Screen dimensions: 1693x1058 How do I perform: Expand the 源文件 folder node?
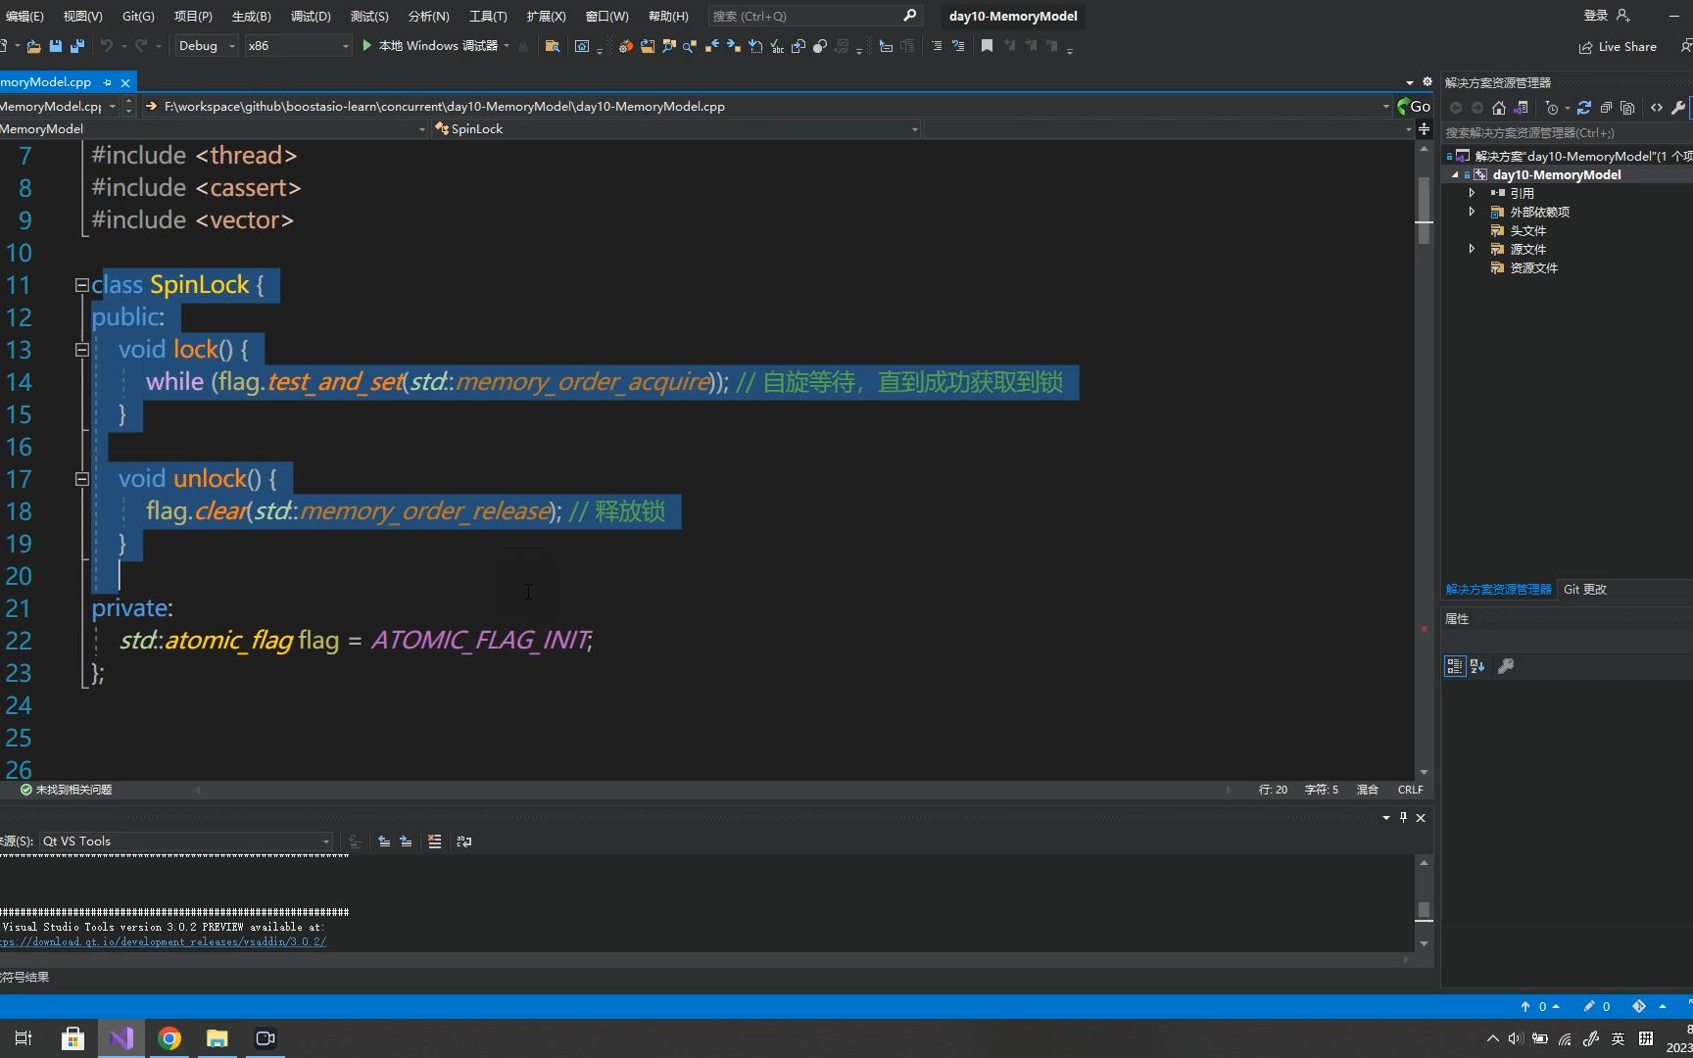(1471, 249)
